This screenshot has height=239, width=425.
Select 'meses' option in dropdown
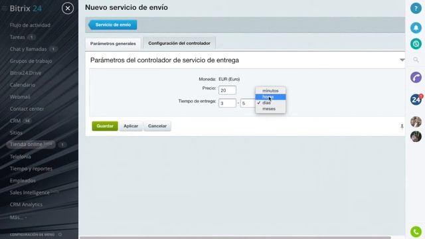270,109
